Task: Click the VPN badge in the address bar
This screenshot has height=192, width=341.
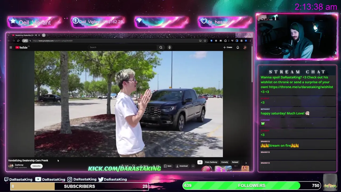Action: pos(25,41)
